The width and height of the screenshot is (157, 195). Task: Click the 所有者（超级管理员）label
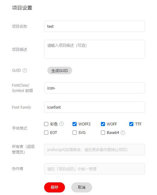pos(23,149)
